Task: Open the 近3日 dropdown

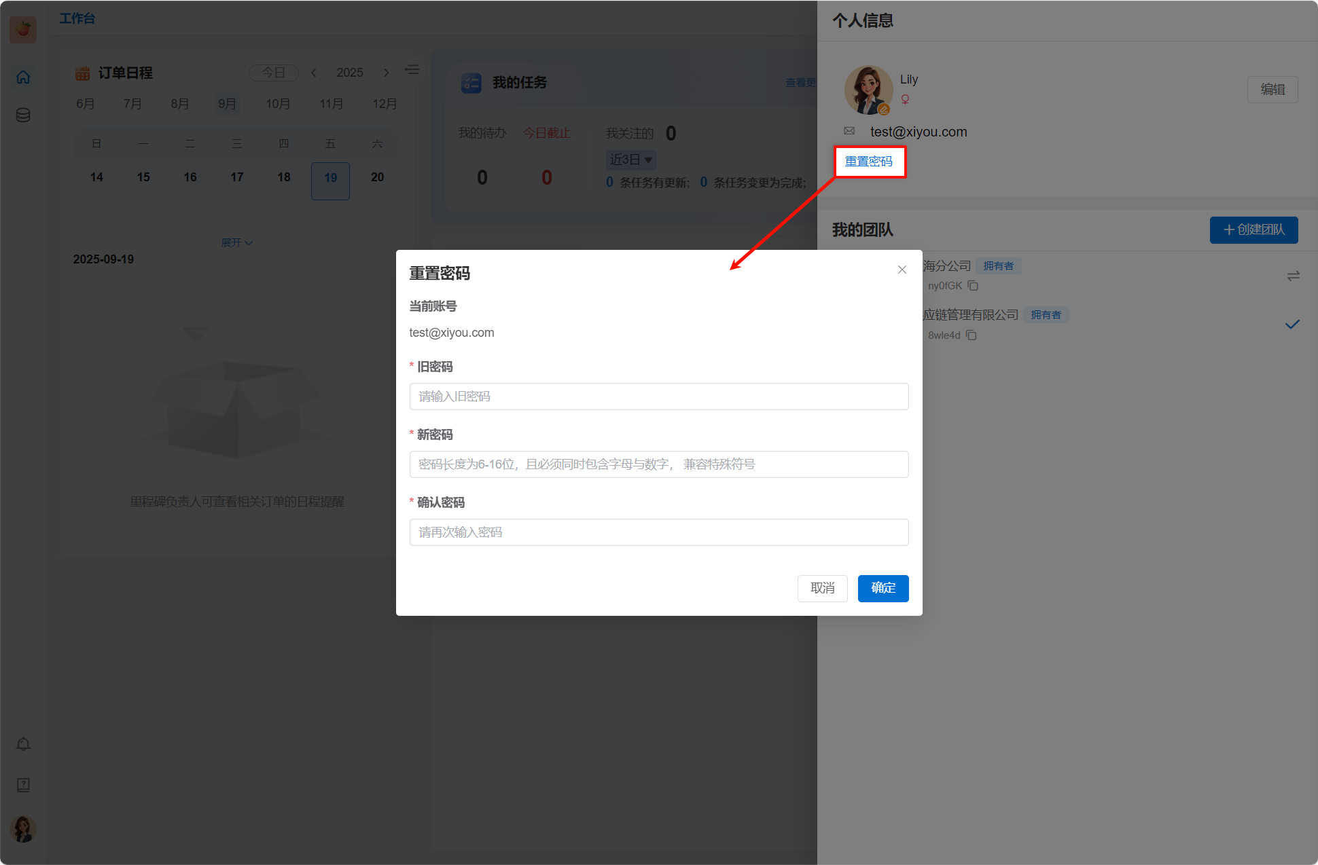Action: 630,160
